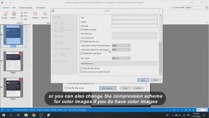This screenshot has width=209, height=118.
Task: Toggle Page 1 thumbnail checkbox
Action: coord(2,35)
